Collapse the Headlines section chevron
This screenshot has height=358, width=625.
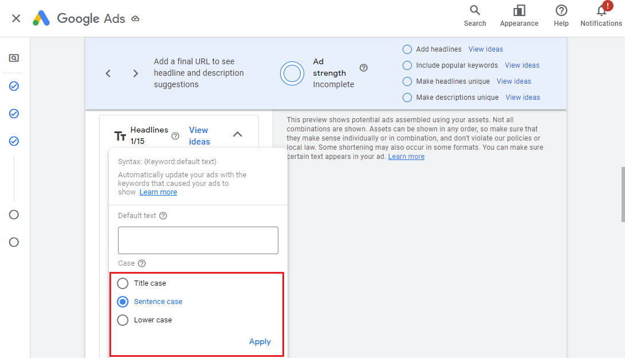tap(238, 134)
